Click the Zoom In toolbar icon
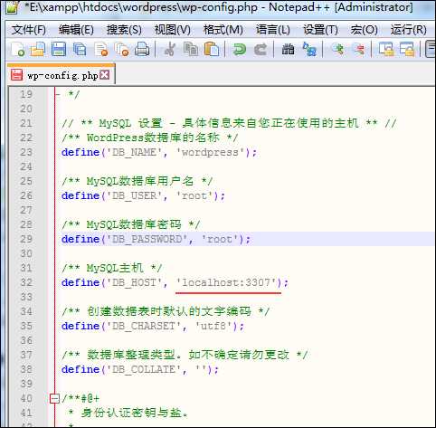The height and width of the screenshot is (428, 436). (x=337, y=49)
